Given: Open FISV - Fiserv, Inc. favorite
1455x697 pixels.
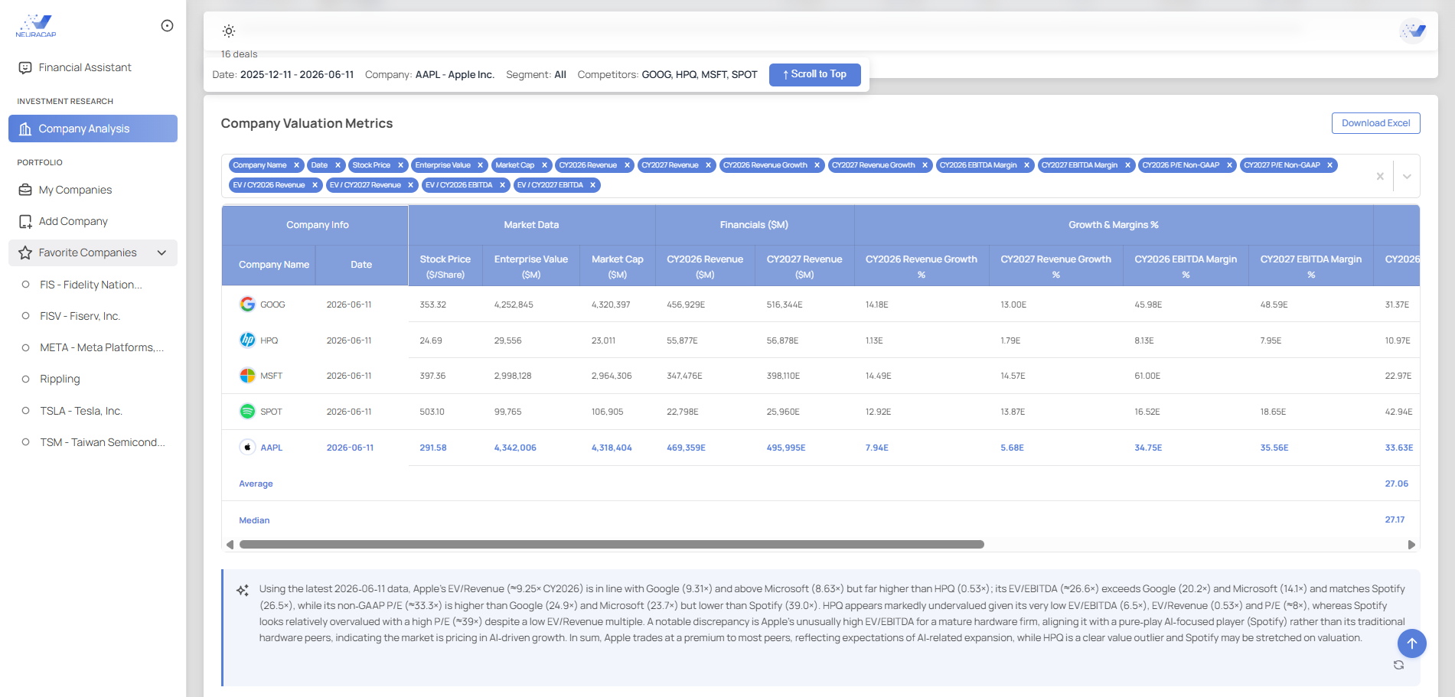Looking at the screenshot, I should pos(80,316).
